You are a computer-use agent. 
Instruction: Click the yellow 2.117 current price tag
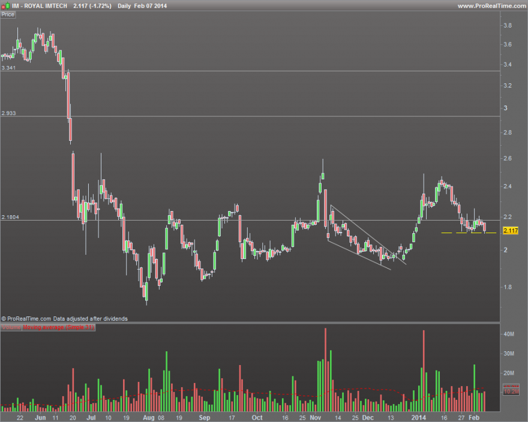[x=511, y=231]
